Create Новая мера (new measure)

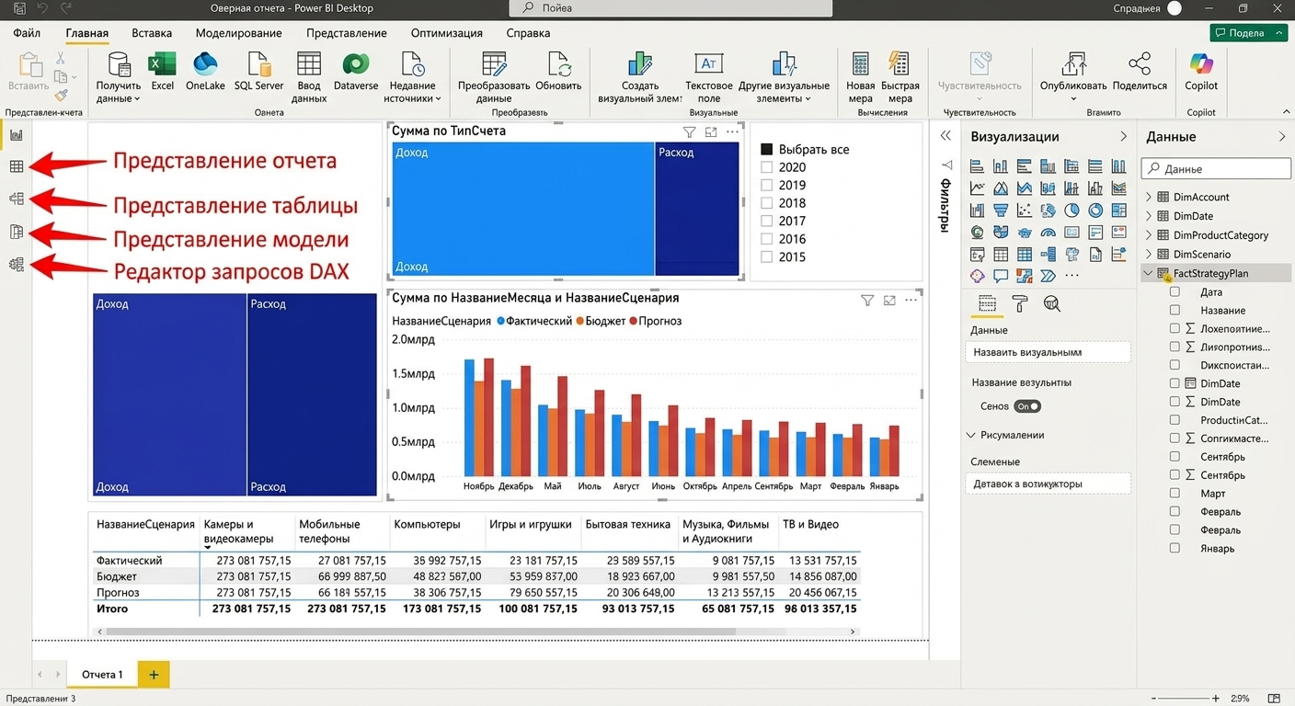tap(860, 77)
